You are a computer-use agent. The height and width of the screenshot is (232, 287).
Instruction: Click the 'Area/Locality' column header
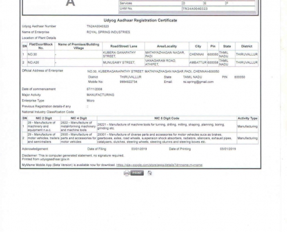pos(167,46)
